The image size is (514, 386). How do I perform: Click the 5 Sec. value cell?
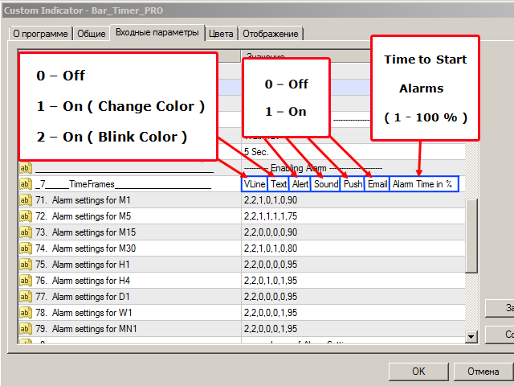[x=257, y=151]
